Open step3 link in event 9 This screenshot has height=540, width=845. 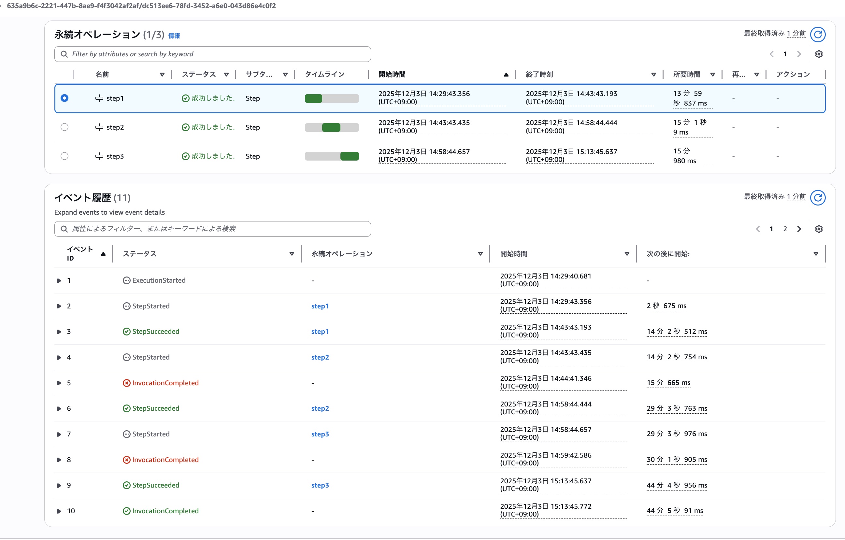pos(320,485)
